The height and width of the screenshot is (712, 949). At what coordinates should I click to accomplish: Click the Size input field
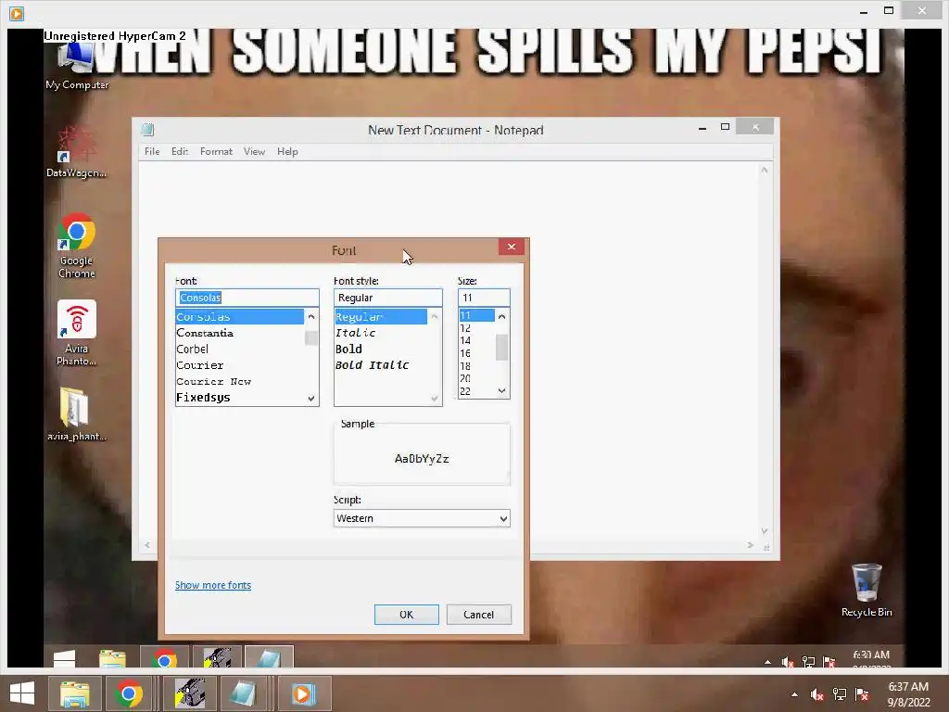484,298
